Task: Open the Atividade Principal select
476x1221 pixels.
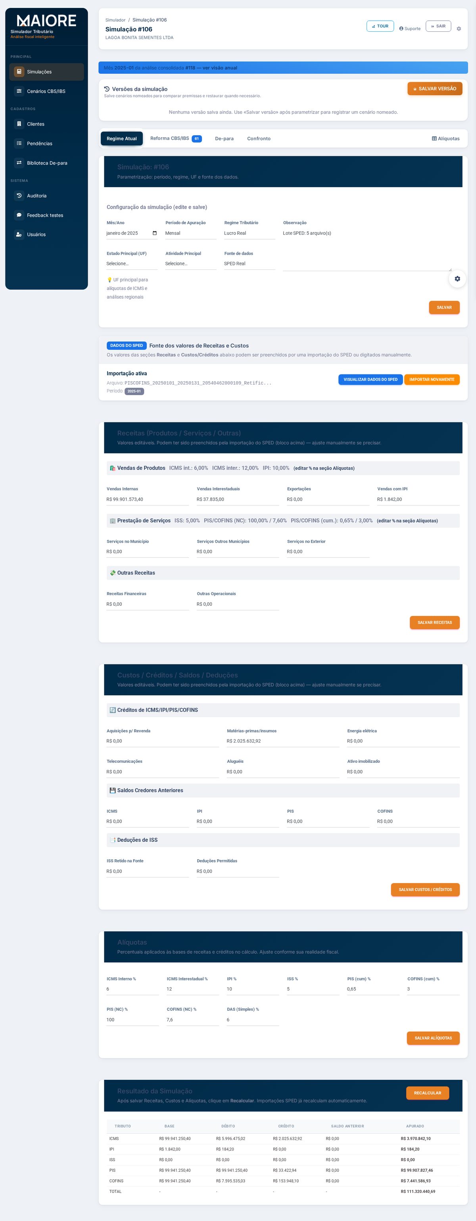Action: click(190, 263)
